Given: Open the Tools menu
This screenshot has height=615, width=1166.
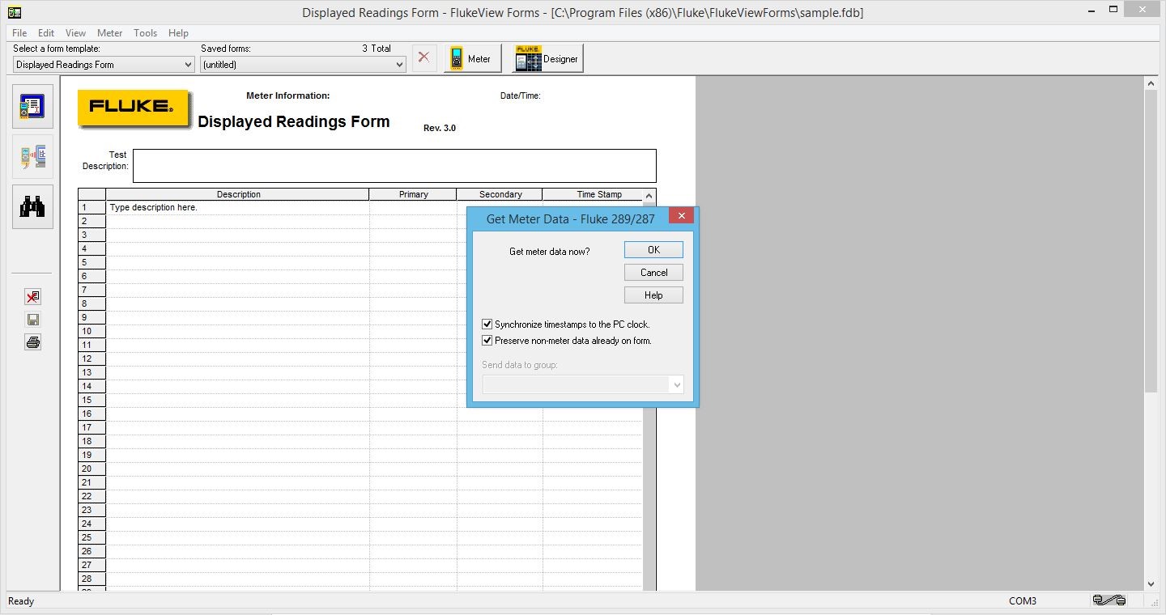Looking at the screenshot, I should 145,33.
